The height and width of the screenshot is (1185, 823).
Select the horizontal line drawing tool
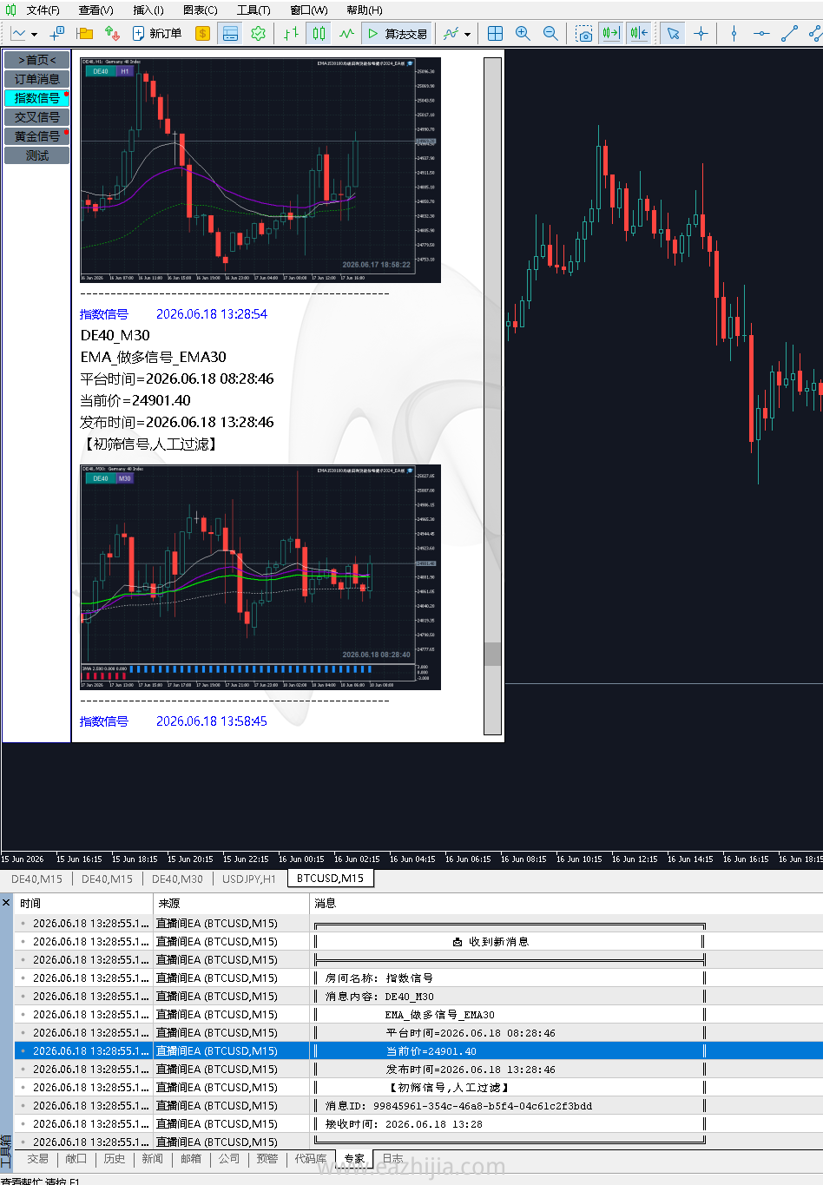coord(761,33)
